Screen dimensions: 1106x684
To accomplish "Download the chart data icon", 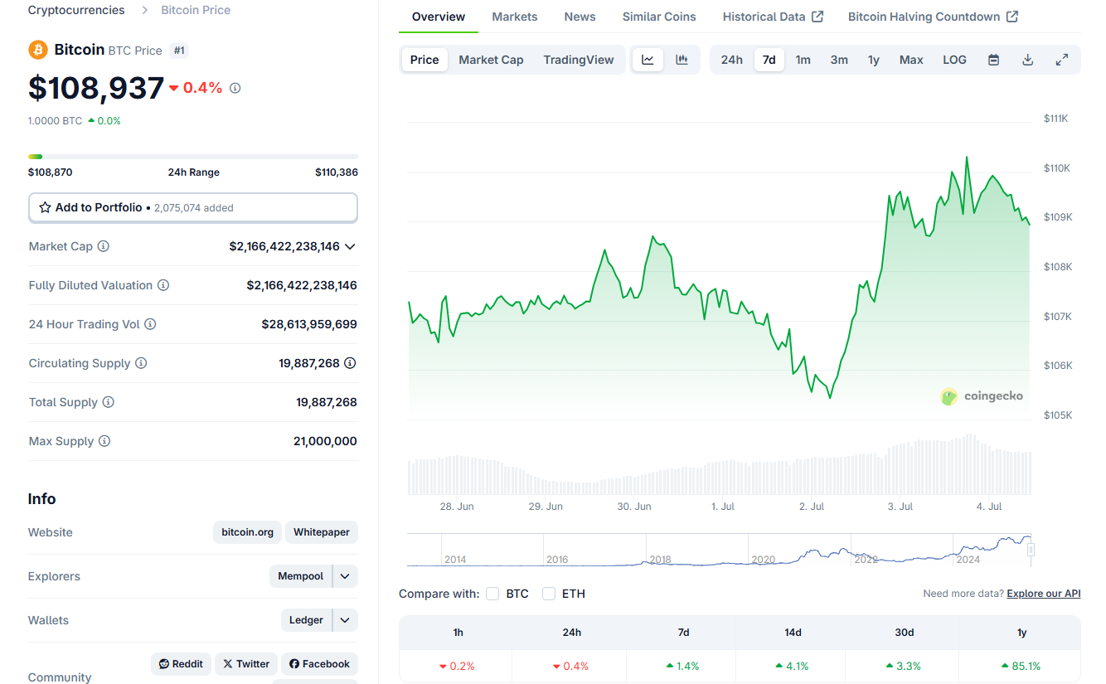I will point(1027,60).
